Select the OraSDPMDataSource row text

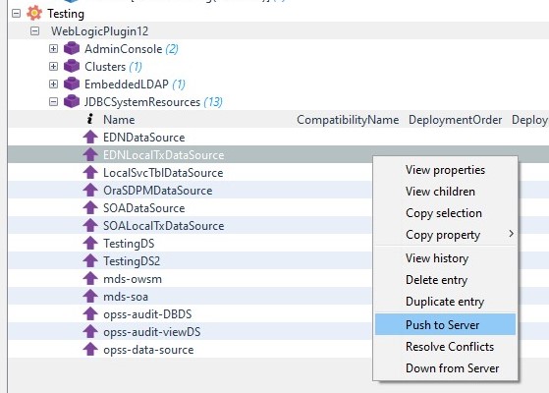click(x=157, y=191)
